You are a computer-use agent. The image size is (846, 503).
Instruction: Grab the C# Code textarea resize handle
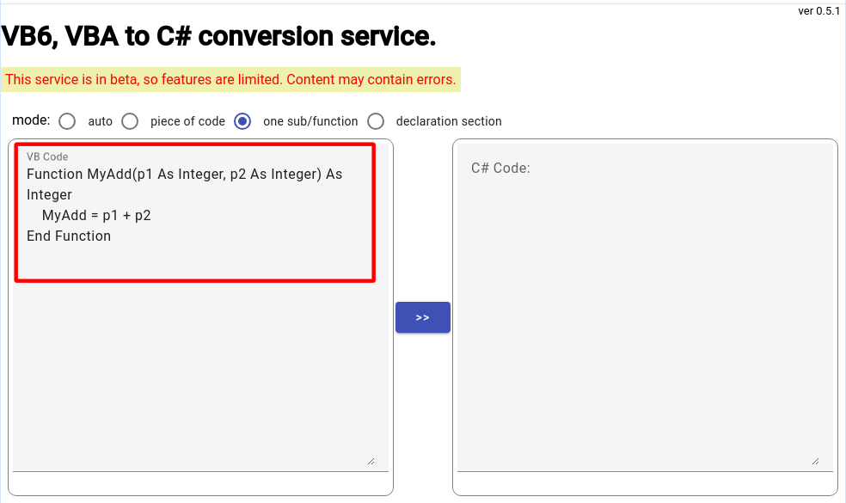[x=816, y=462]
